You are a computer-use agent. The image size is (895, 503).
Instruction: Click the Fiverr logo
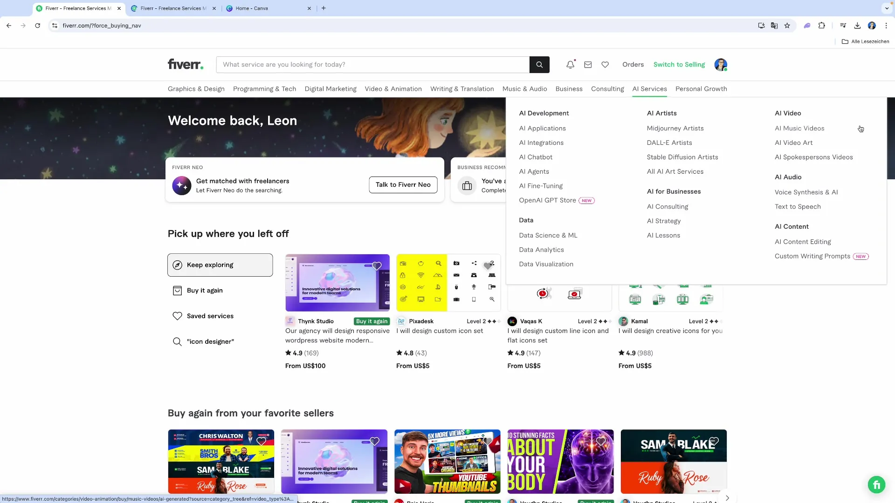[x=185, y=64]
